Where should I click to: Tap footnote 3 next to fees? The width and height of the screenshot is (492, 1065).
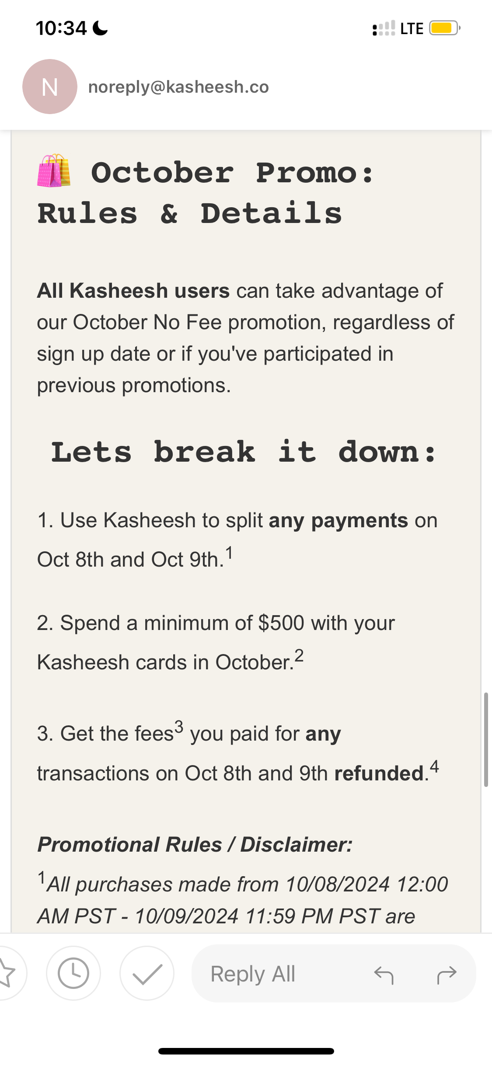179,727
